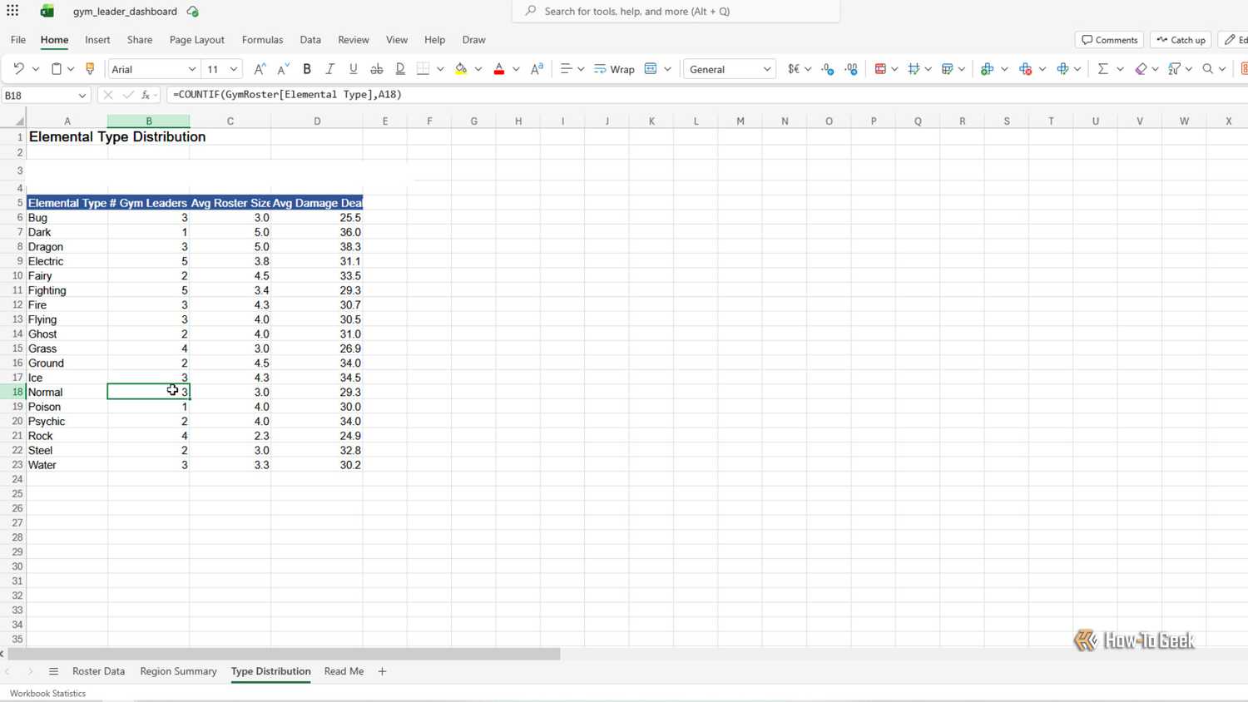The width and height of the screenshot is (1248, 702).
Task: Click in the Search for tools box
Action: click(676, 12)
